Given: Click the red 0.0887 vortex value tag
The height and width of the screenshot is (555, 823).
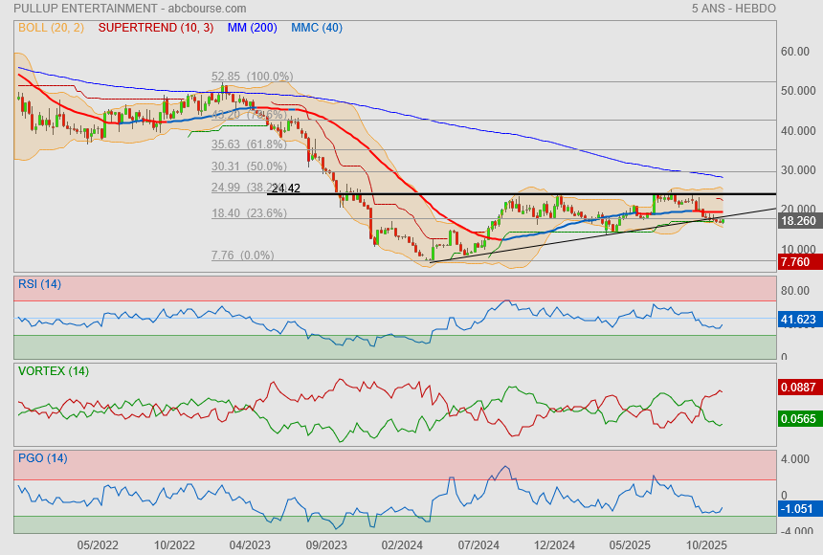Looking at the screenshot, I should click(x=798, y=388).
